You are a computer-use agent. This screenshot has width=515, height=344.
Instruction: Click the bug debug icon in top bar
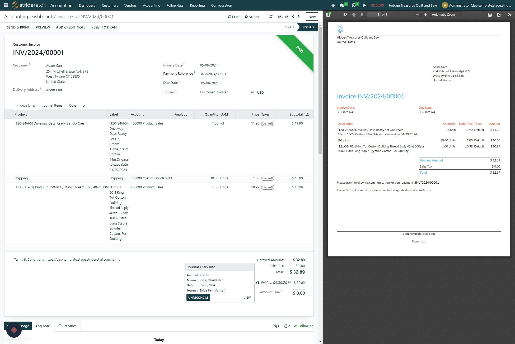tap(333, 5)
